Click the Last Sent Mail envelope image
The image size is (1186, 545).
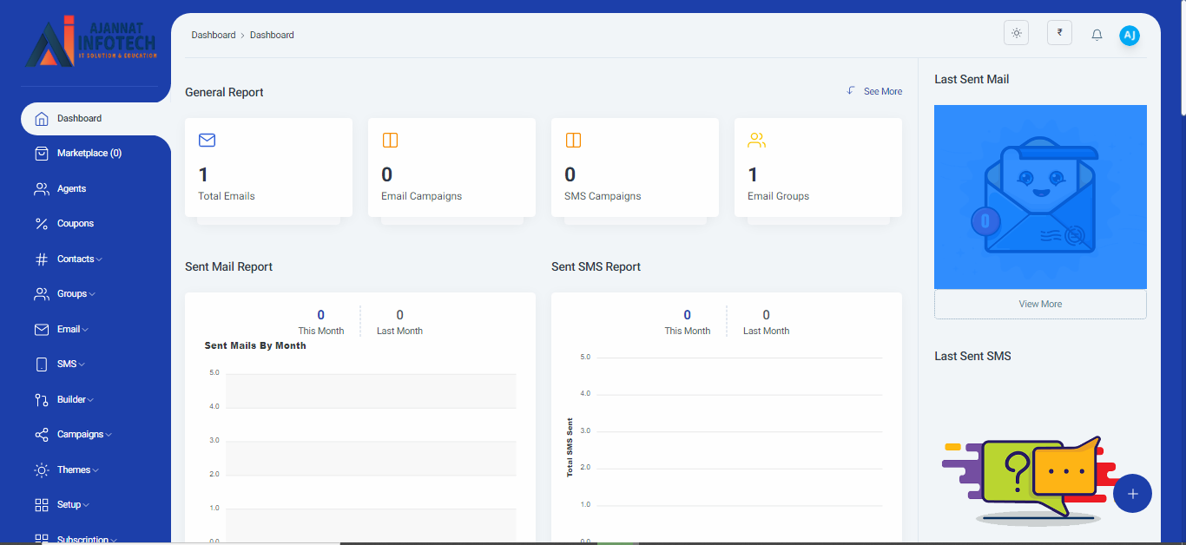tap(1040, 197)
